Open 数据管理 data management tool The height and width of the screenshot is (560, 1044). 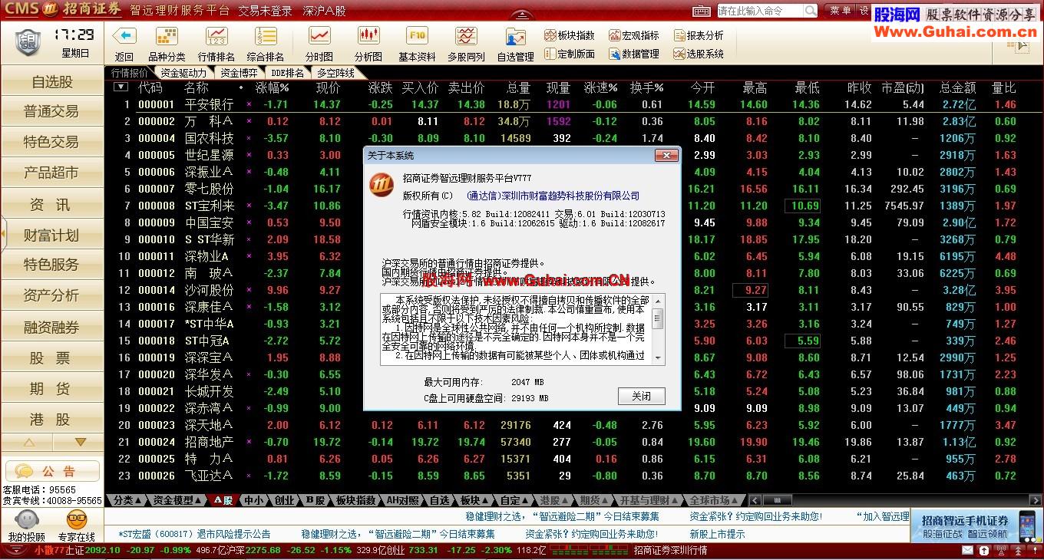pos(634,54)
